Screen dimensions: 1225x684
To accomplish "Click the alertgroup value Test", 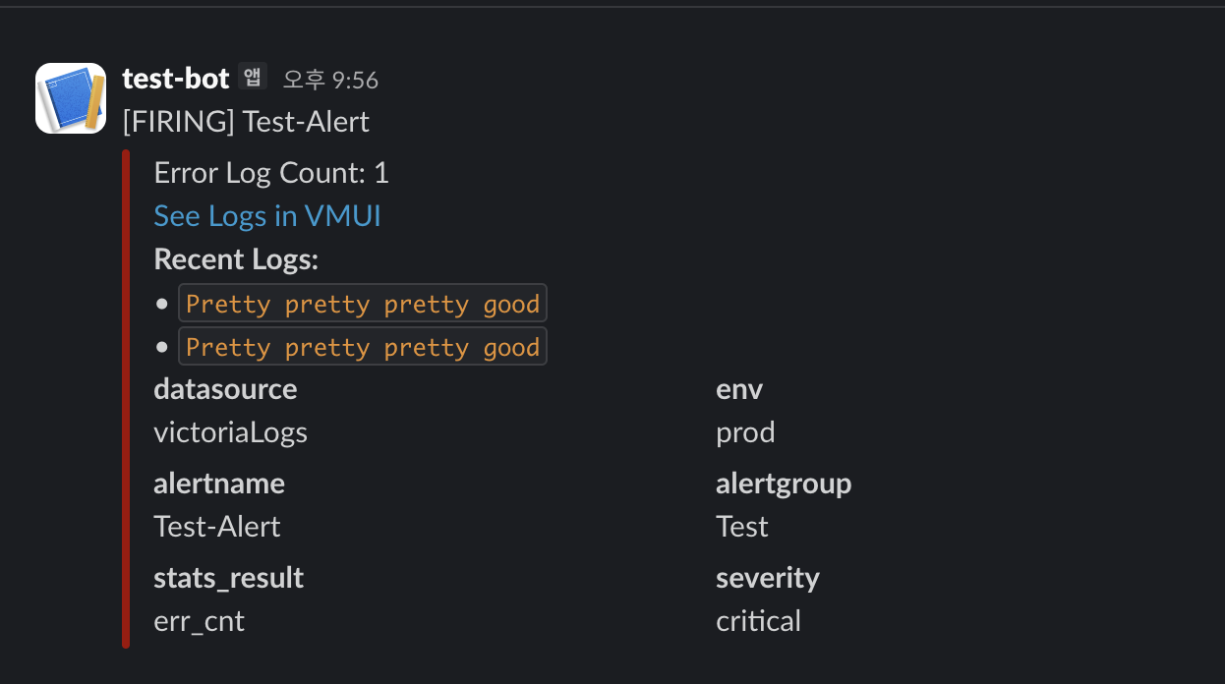I will click(x=742, y=527).
